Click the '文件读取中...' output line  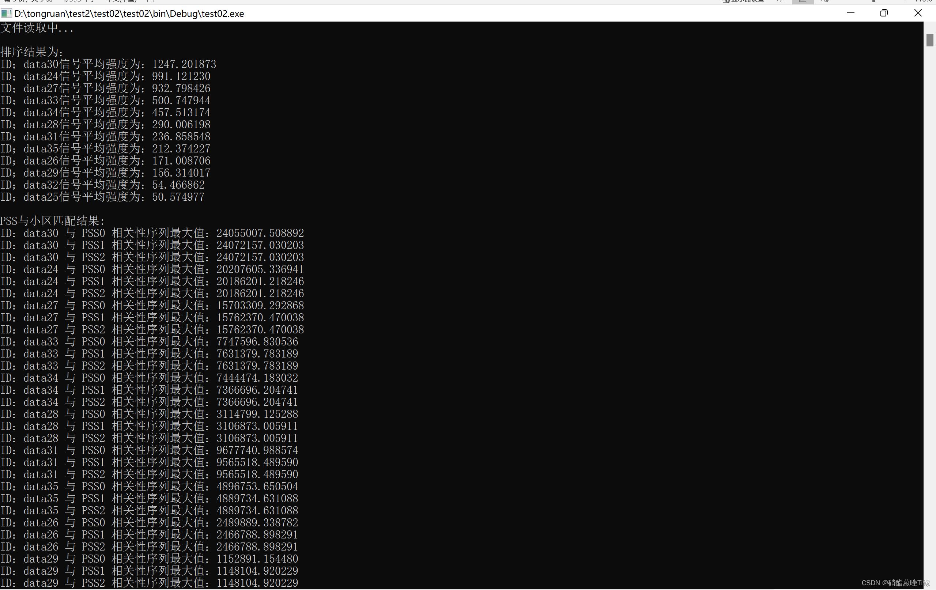click(37, 28)
